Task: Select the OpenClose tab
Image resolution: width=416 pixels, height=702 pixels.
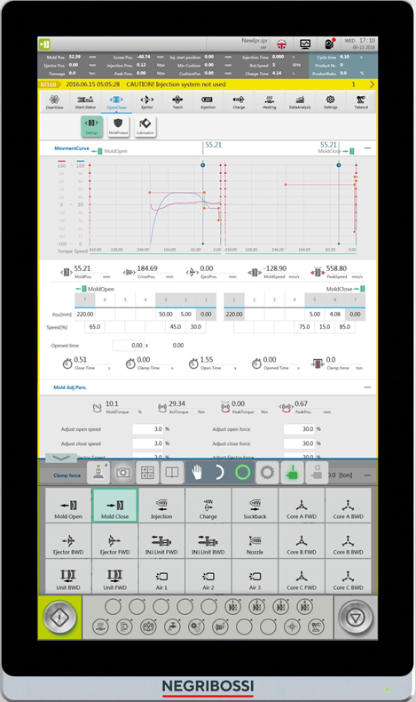Action: pos(116,102)
